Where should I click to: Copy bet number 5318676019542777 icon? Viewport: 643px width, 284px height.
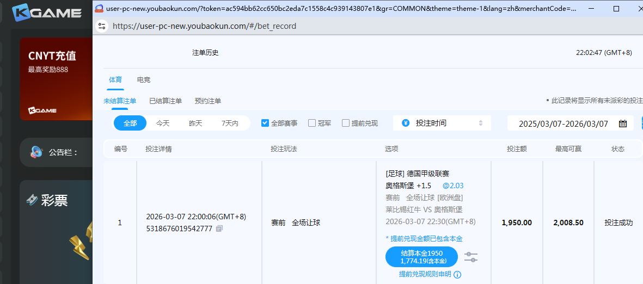[x=219, y=229]
